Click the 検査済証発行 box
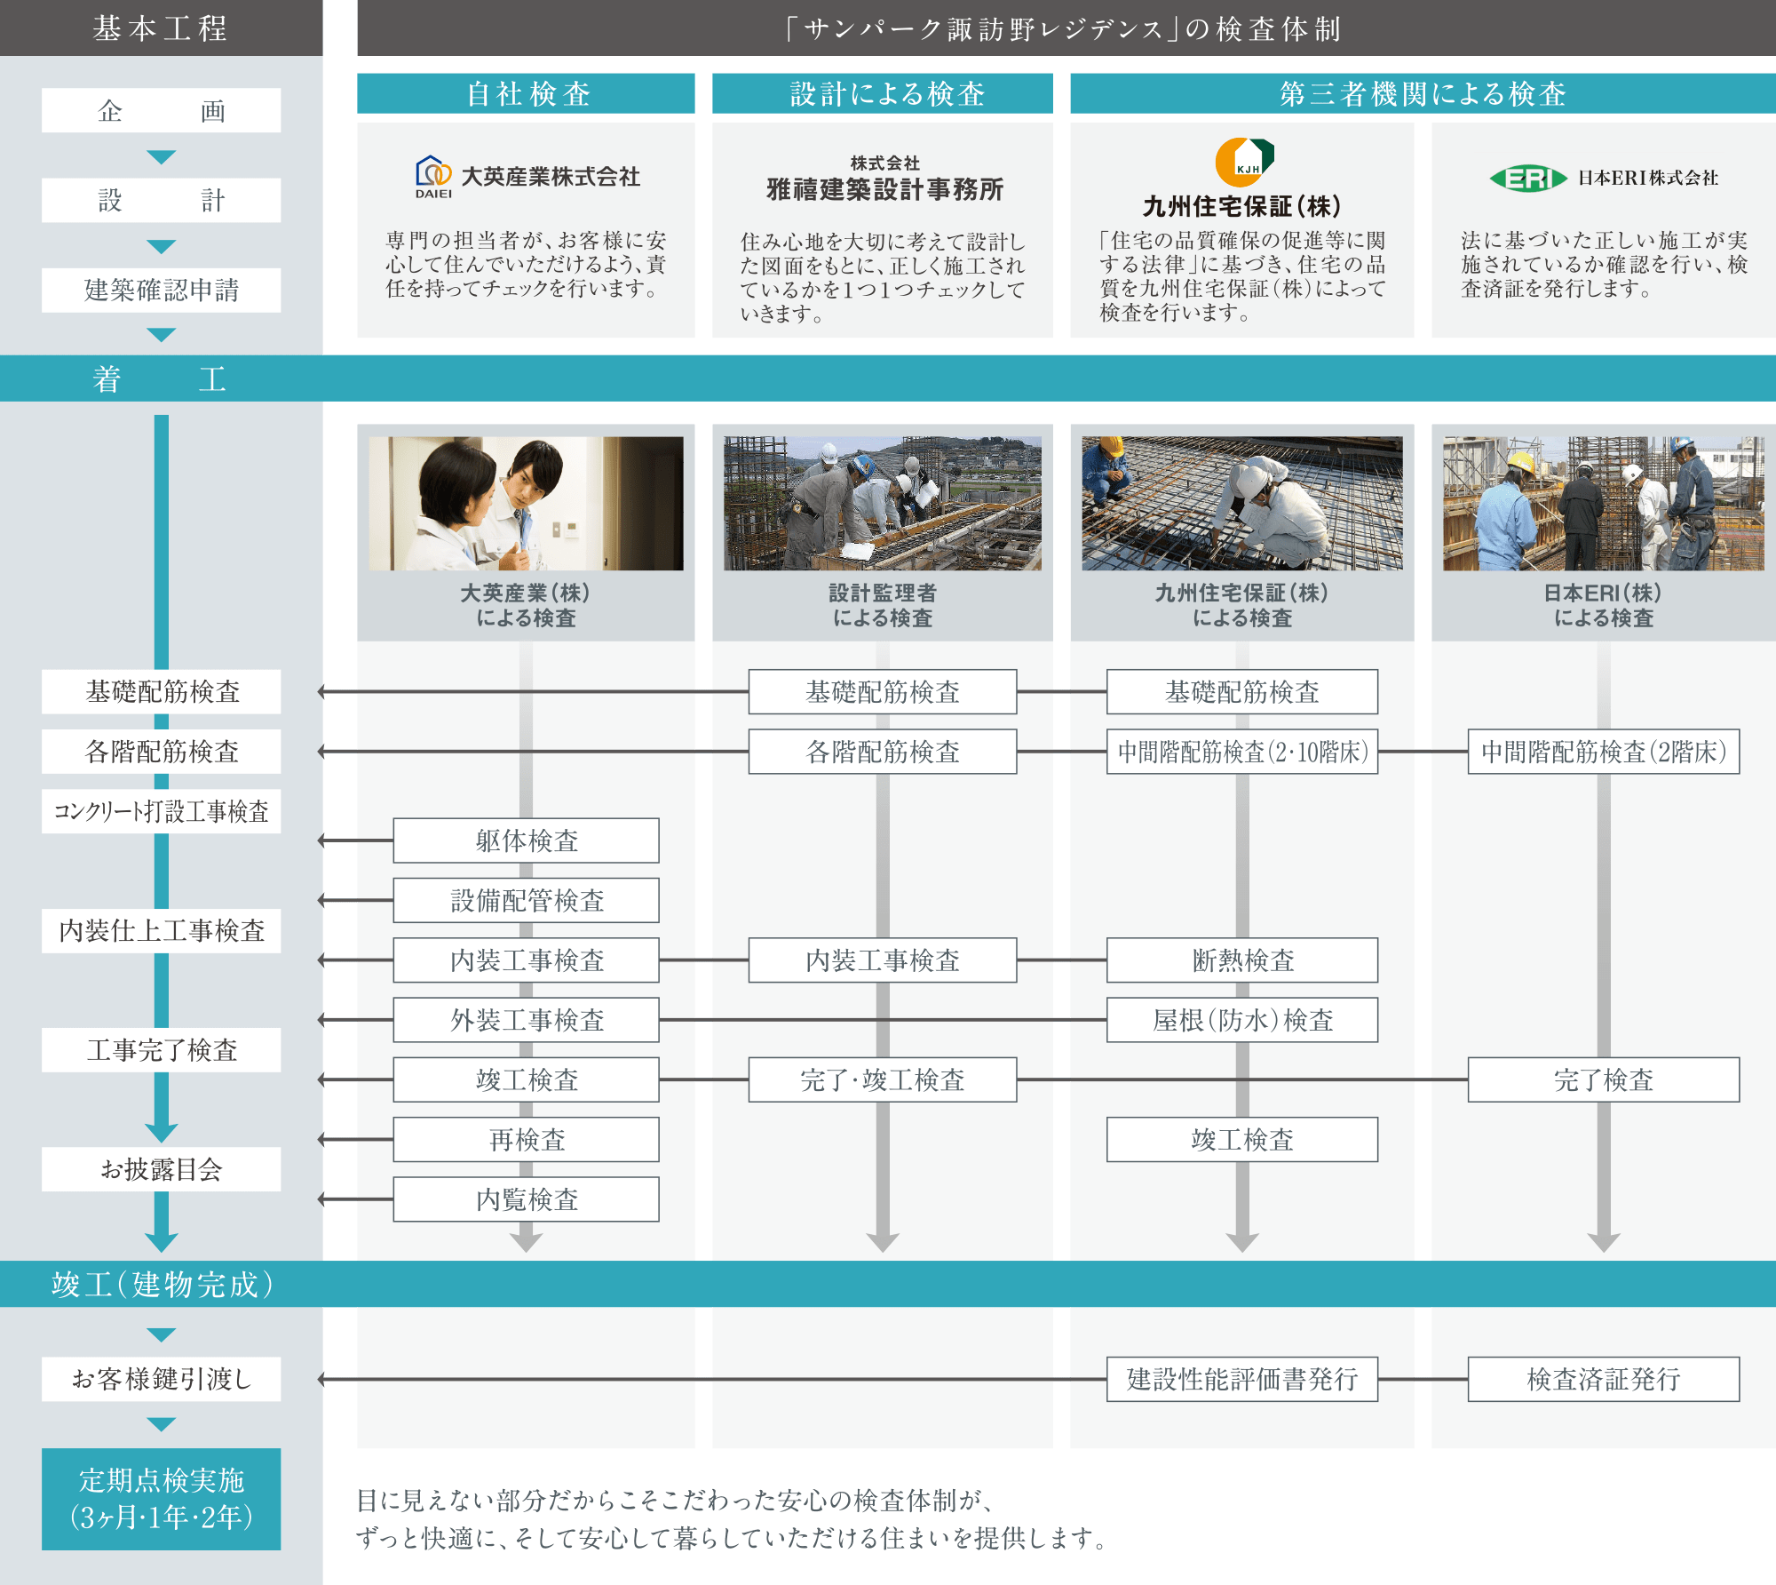The image size is (1776, 1585). (x=1603, y=1379)
